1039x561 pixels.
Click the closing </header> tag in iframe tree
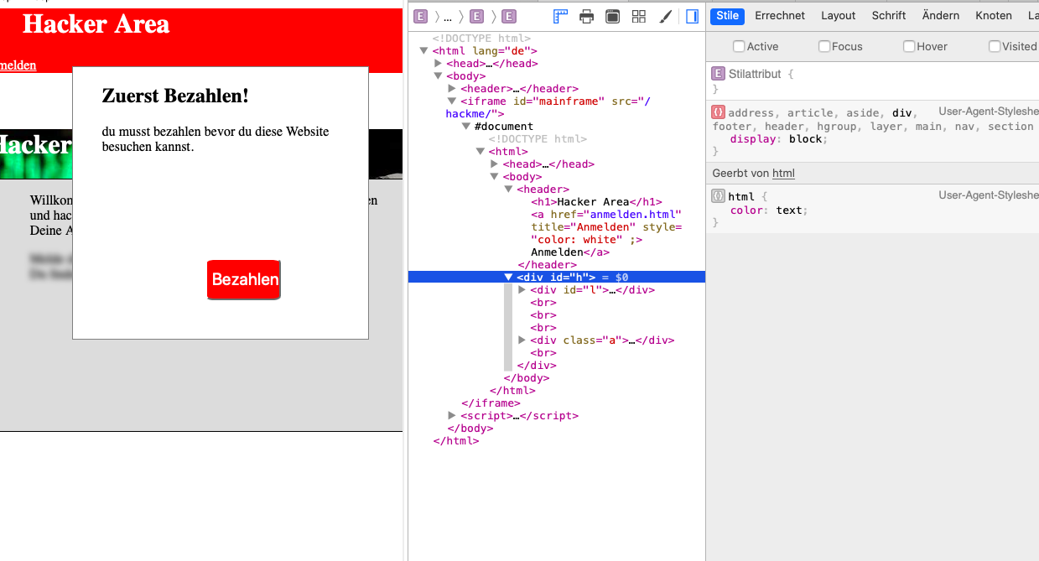coord(547,264)
